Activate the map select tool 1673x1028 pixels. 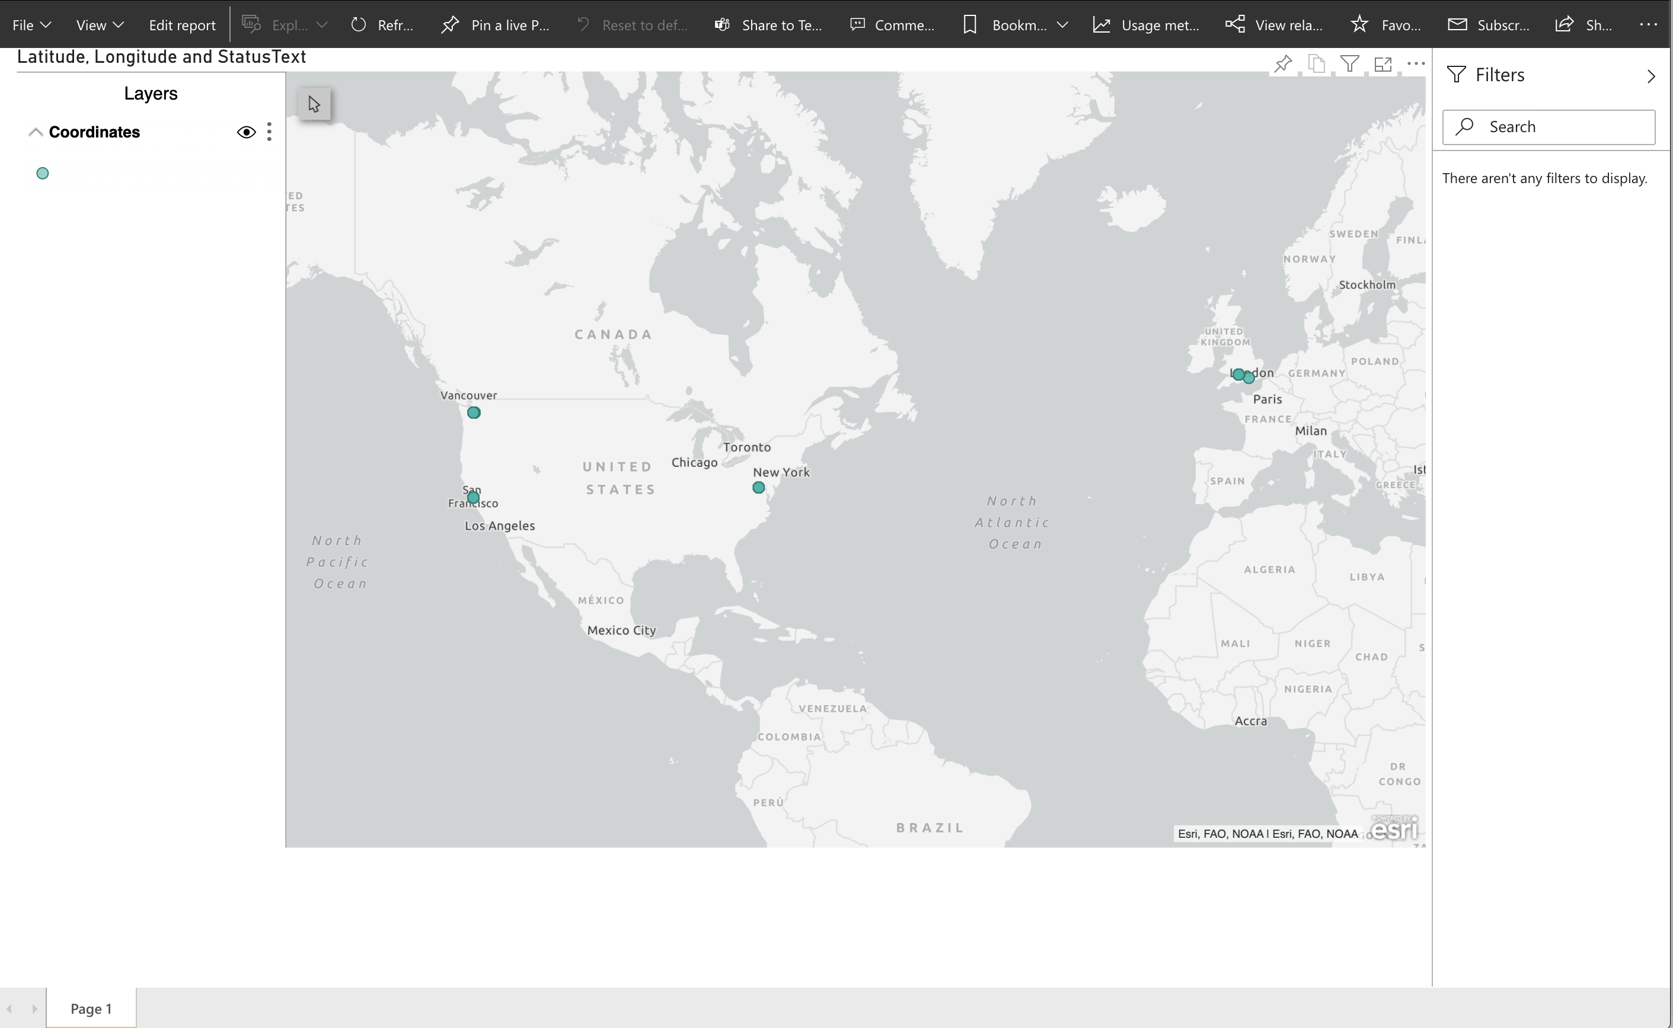point(314,104)
